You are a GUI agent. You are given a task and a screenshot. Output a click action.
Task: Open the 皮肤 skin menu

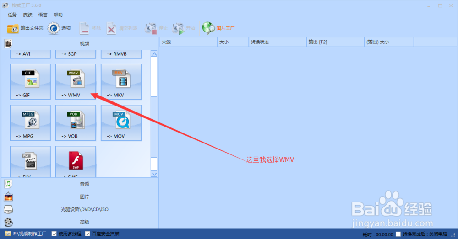(27, 15)
